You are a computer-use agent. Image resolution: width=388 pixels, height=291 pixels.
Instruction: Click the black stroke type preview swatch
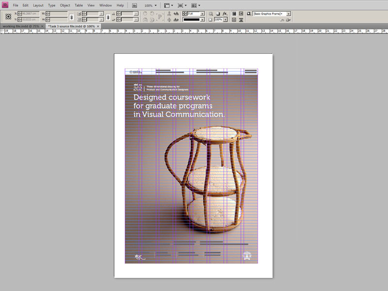point(191,19)
